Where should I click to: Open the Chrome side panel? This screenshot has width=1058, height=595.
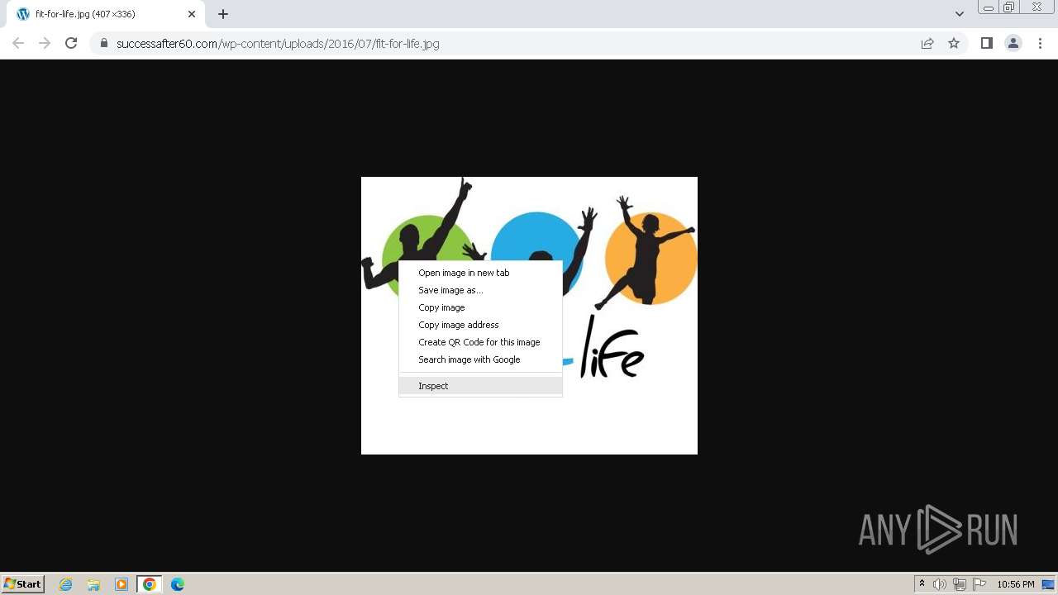click(986, 43)
